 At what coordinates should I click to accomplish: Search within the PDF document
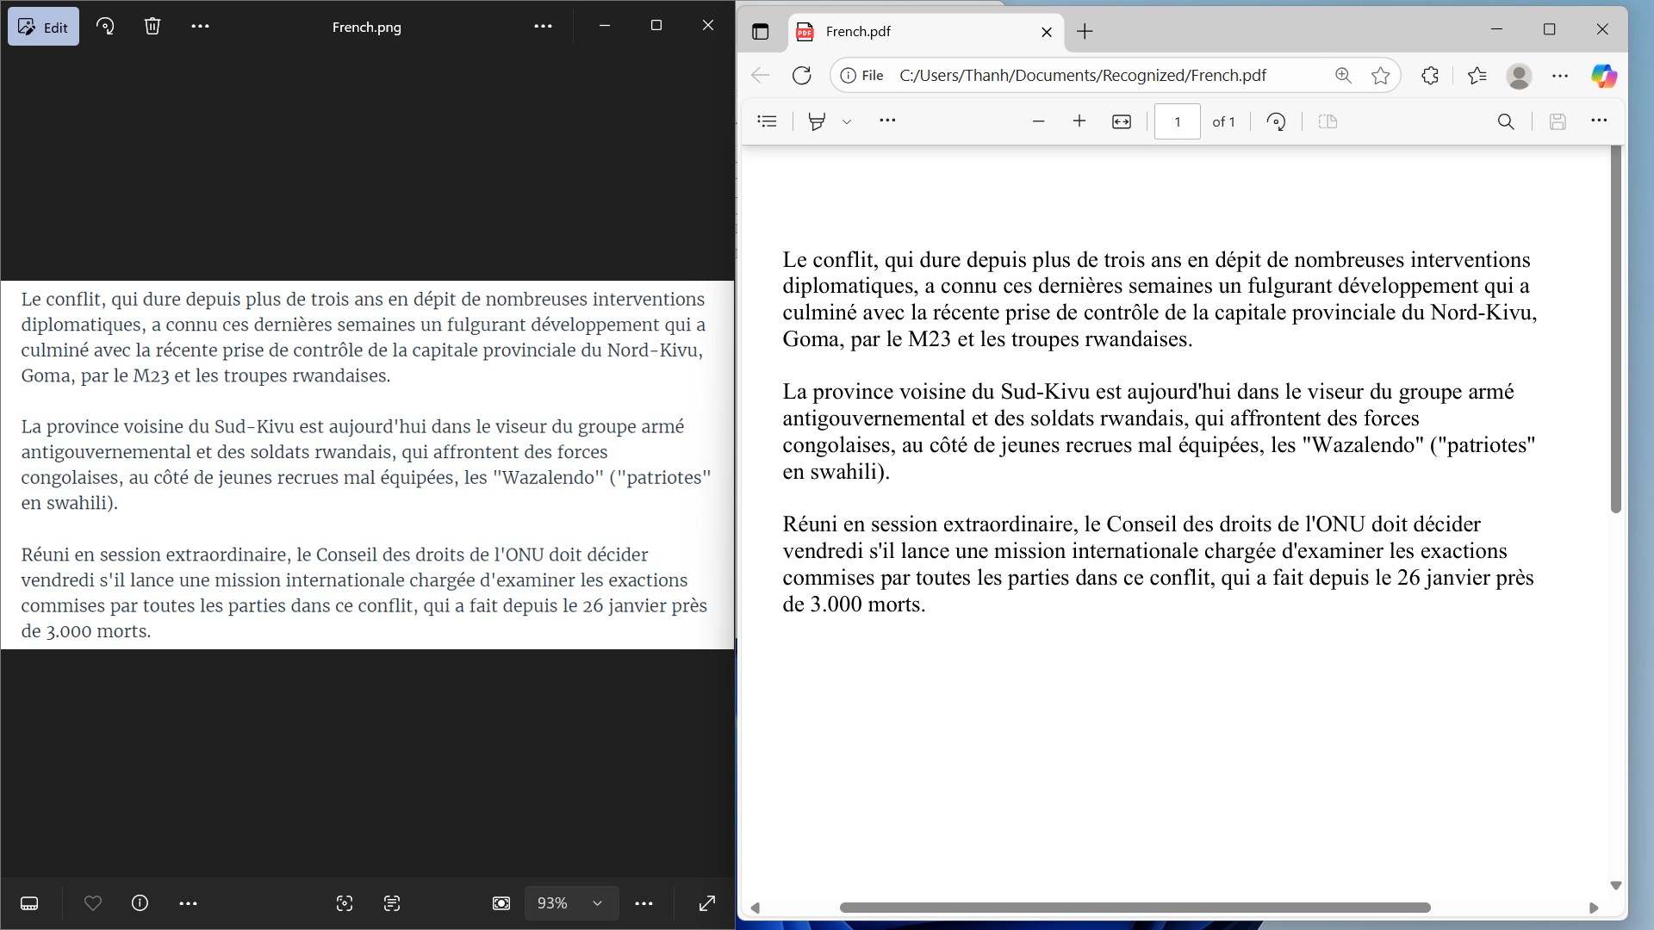1506,121
